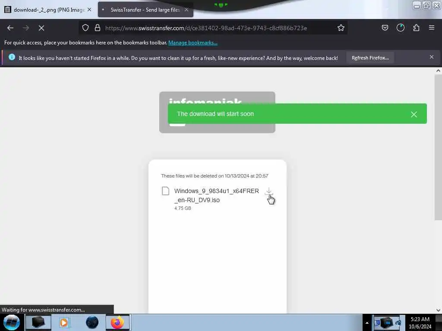Screen dimensions: 442x331
Task: Click the scrollbar up arrow
Action: pyautogui.click(x=438, y=71)
